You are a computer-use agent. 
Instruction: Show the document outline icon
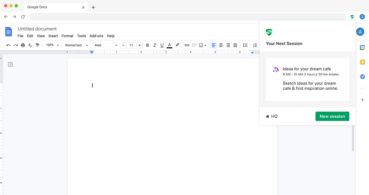click(10, 64)
